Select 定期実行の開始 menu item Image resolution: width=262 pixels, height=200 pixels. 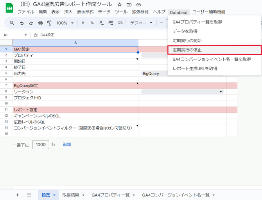click(x=214, y=41)
